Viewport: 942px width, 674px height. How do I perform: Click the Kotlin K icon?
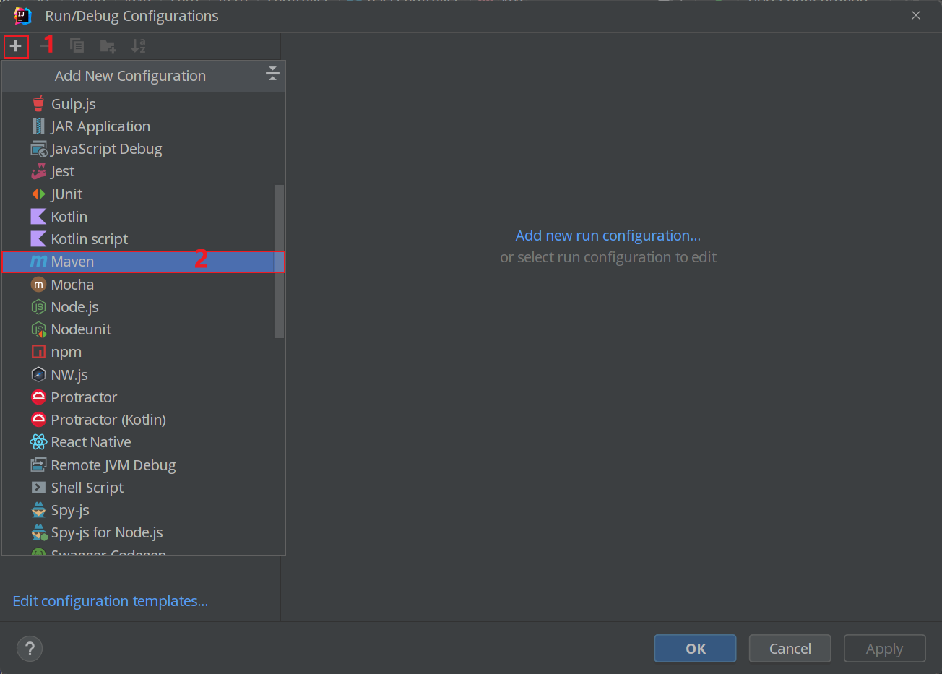coord(38,216)
